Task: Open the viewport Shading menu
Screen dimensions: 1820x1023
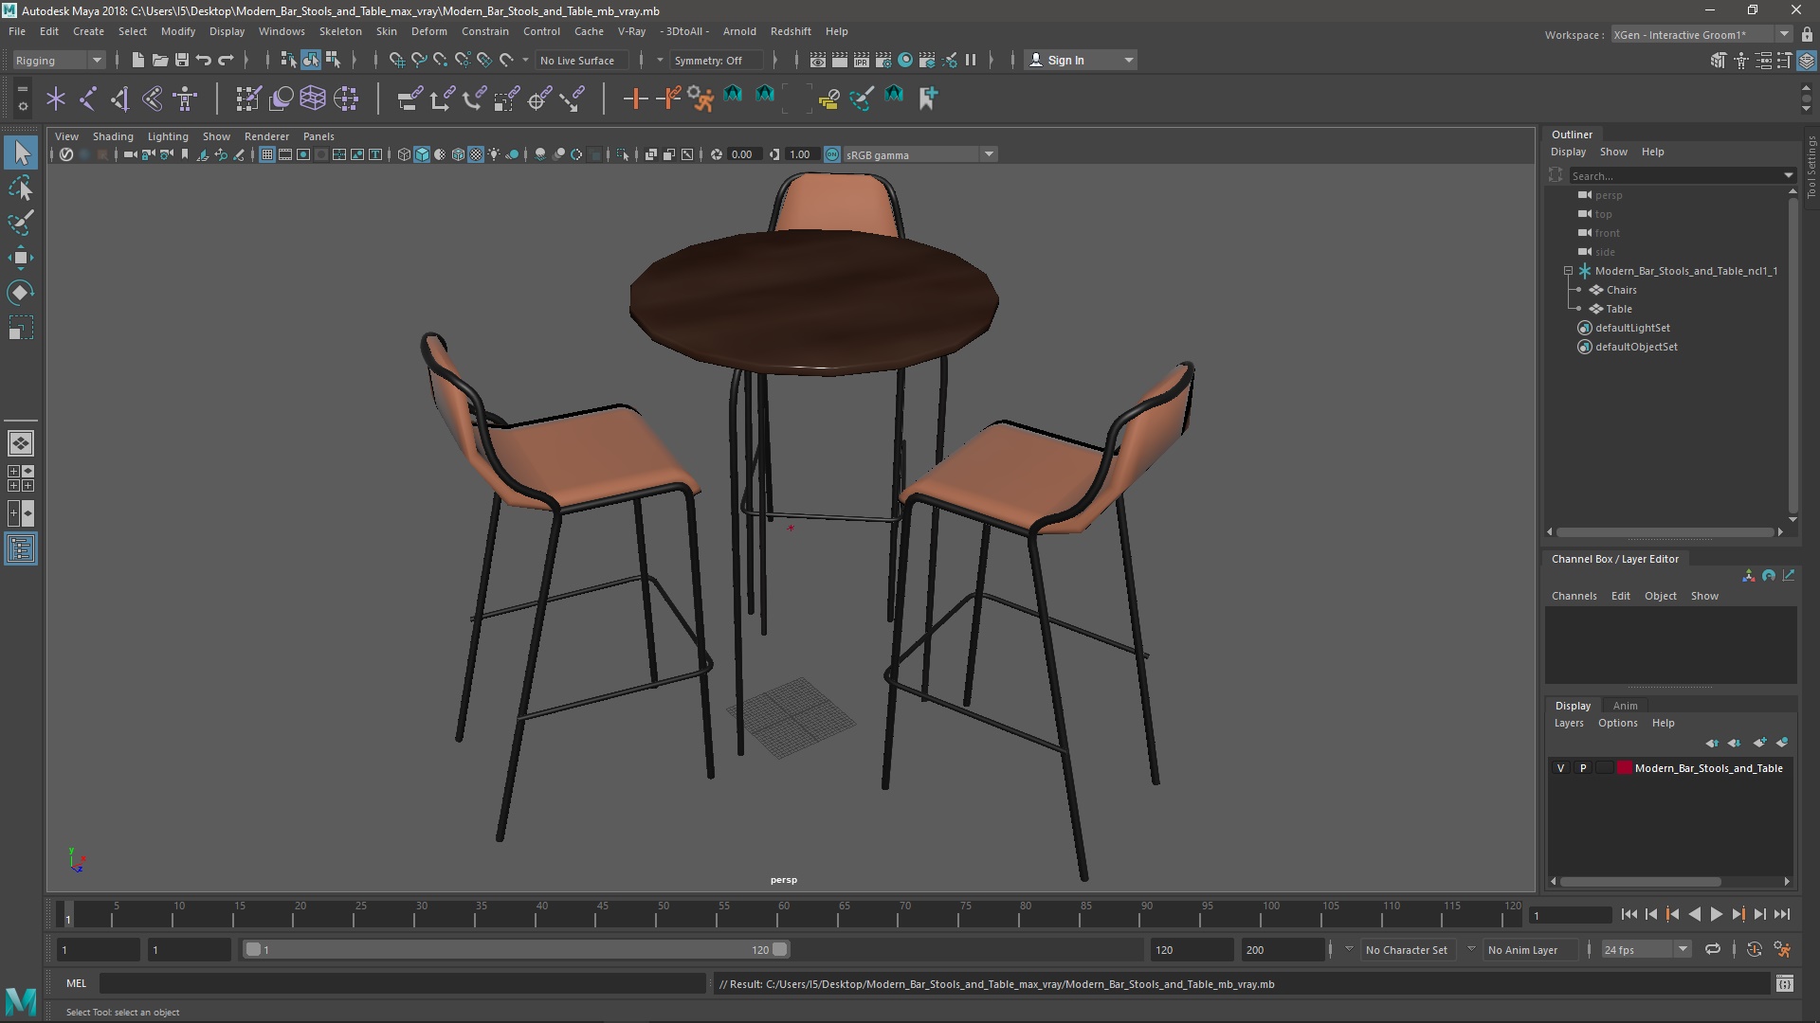Action: [113, 136]
